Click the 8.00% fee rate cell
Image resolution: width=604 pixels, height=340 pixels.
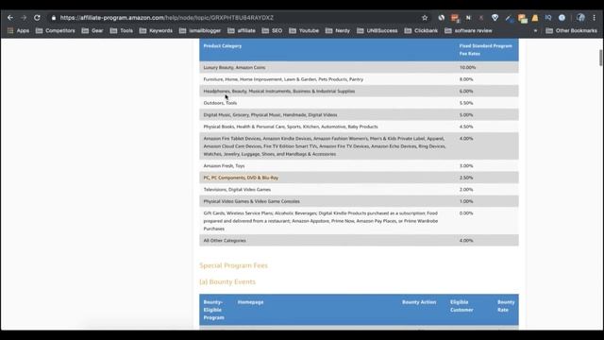pos(466,79)
